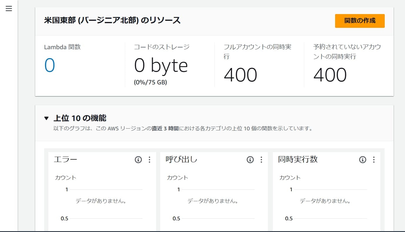Click the フルアカウントの同時実行 value 400

(x=240, y=75)
